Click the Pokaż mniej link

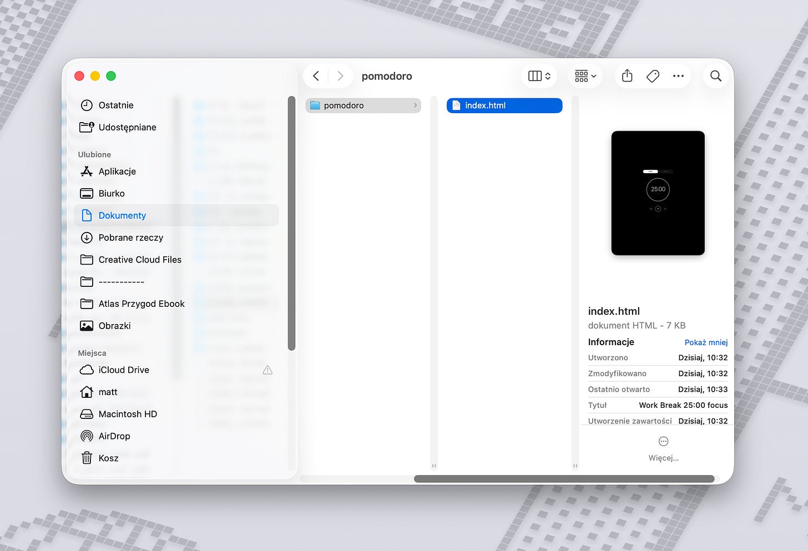pos(706,342)
